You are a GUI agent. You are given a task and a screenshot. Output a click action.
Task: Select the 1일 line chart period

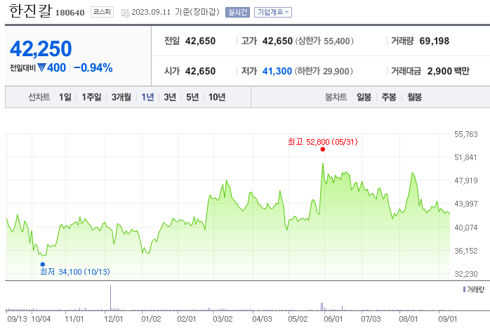(x=65, y=97)
